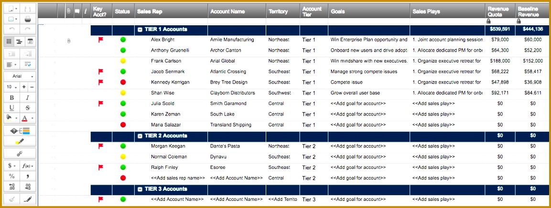The image size is (551, 208).
Task: Select the Goals column header
Action: 369,11
